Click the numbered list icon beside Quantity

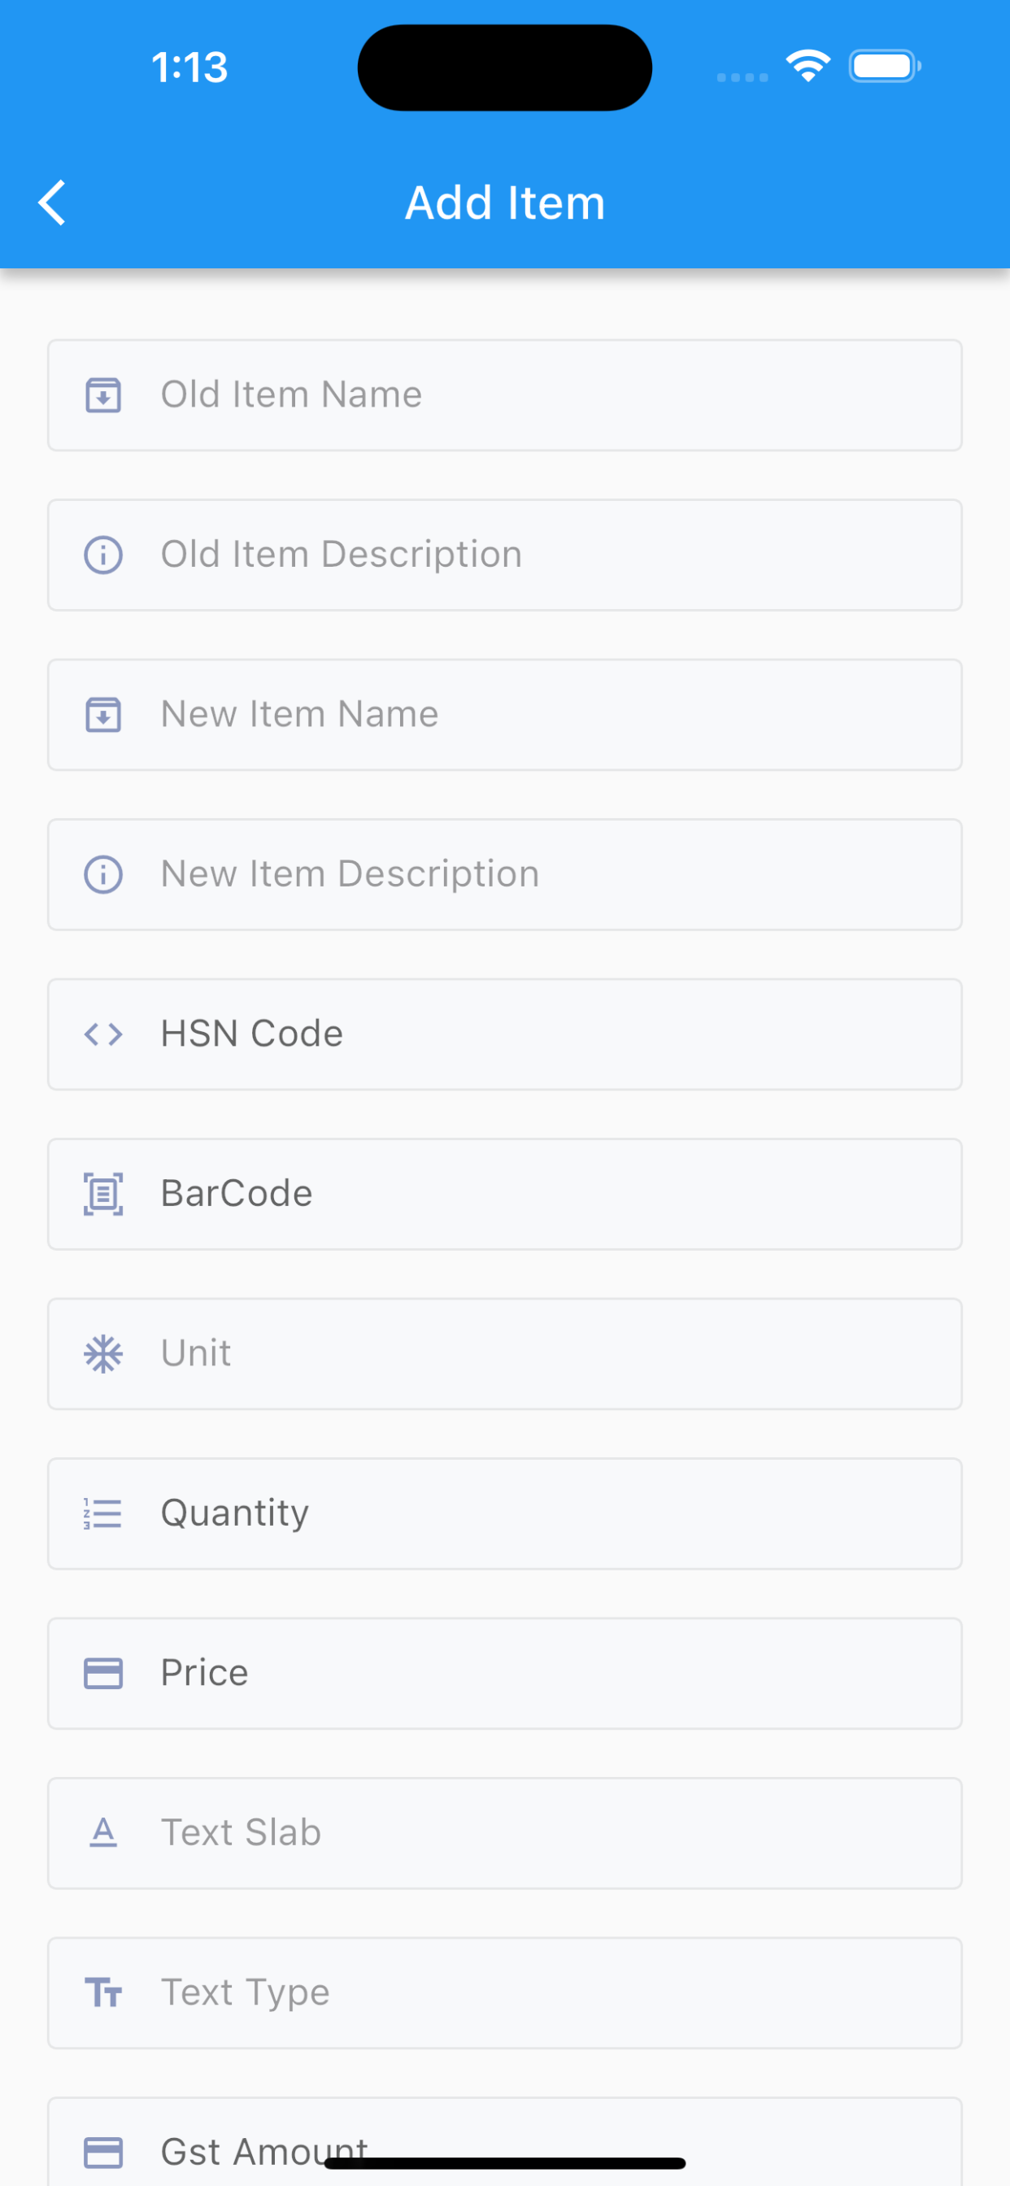(x=103, y=1513)
